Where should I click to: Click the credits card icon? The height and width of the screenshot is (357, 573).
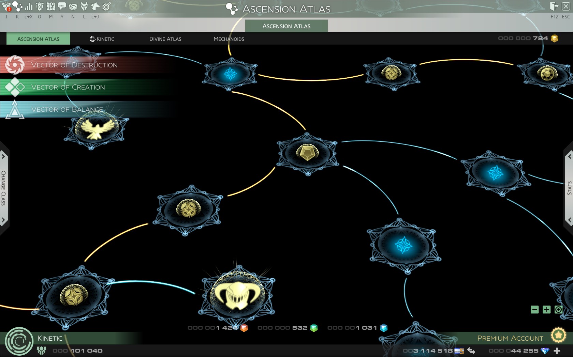pyautogui.click(x=459, y=351)
